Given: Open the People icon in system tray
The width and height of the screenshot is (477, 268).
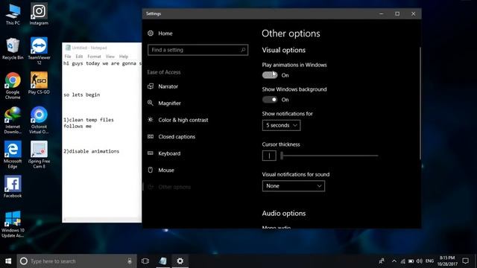Looking at the screenshot, I should [x=382, y=261].
